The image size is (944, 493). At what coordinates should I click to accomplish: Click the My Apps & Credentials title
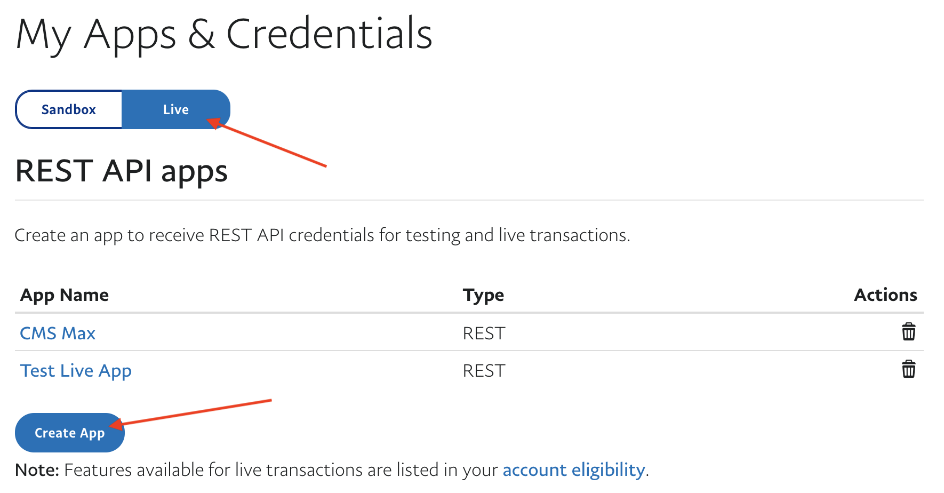[224, 34]
